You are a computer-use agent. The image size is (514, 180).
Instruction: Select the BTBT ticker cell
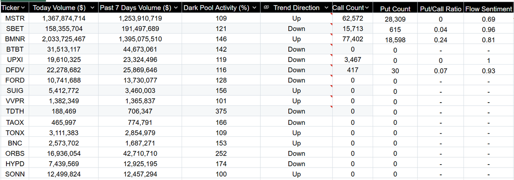point(15,49)
